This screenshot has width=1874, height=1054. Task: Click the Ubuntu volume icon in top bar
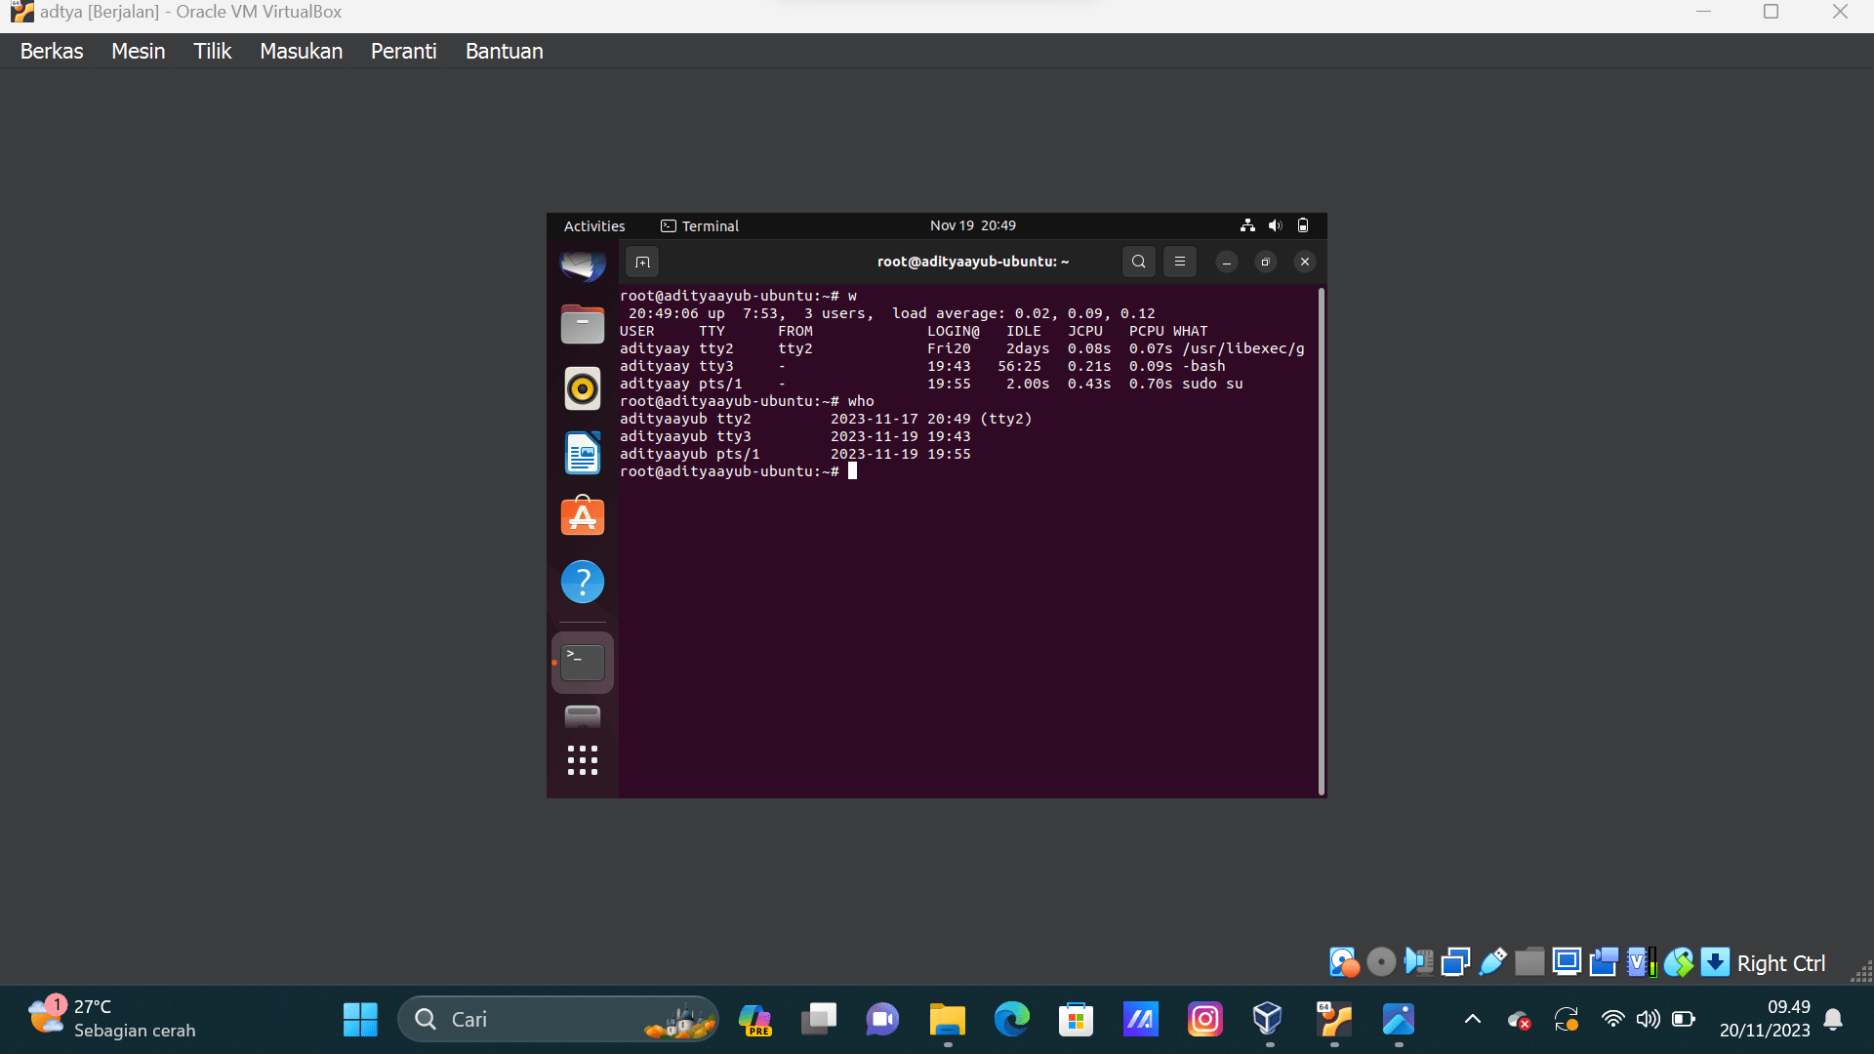click(1275, 225)
